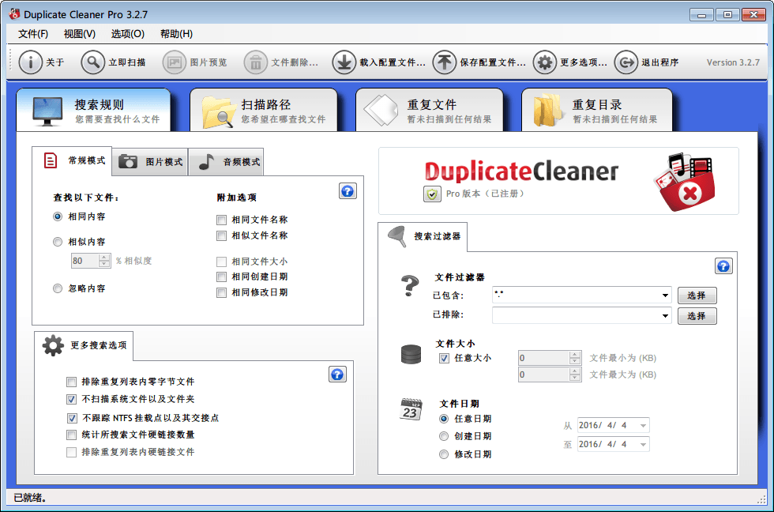Expand the 已包含 filter dropdown

pos(665,296)
